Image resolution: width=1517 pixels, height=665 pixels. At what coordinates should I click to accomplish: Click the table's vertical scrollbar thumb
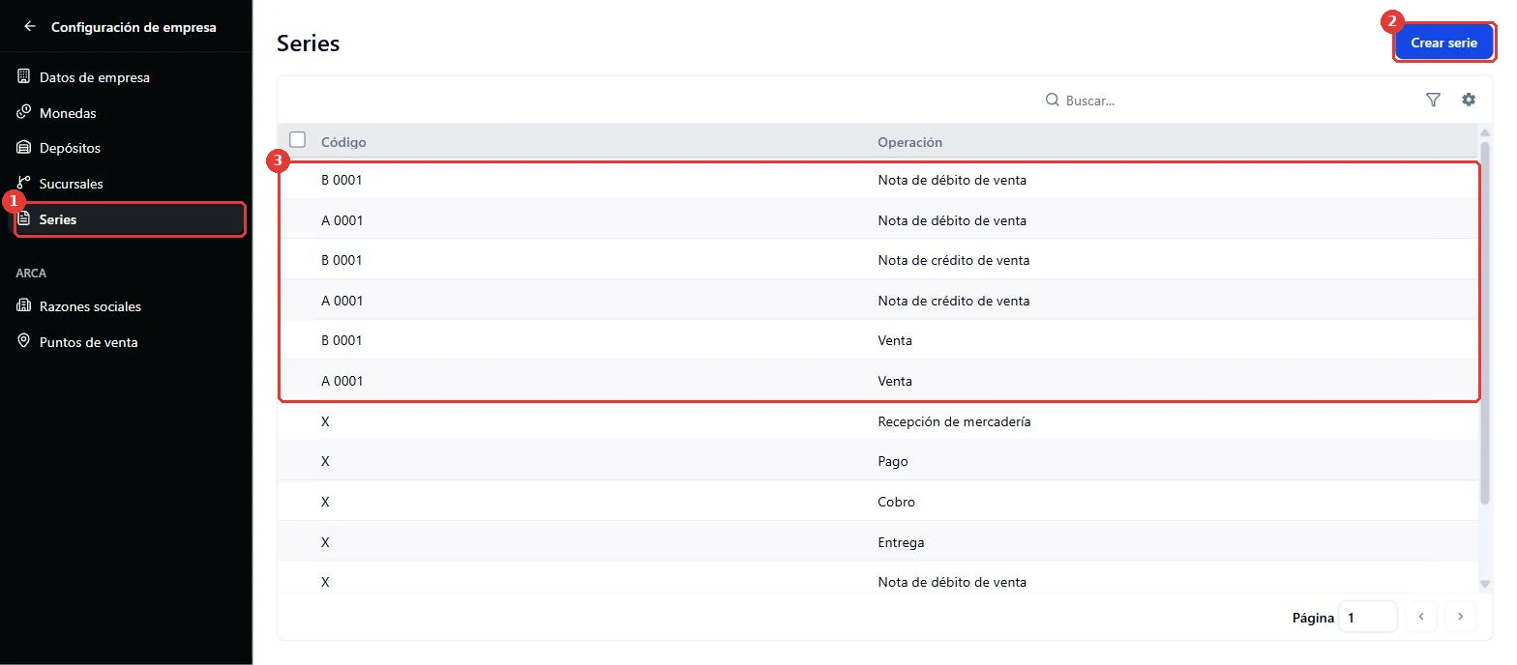(x=1486, y=322)
